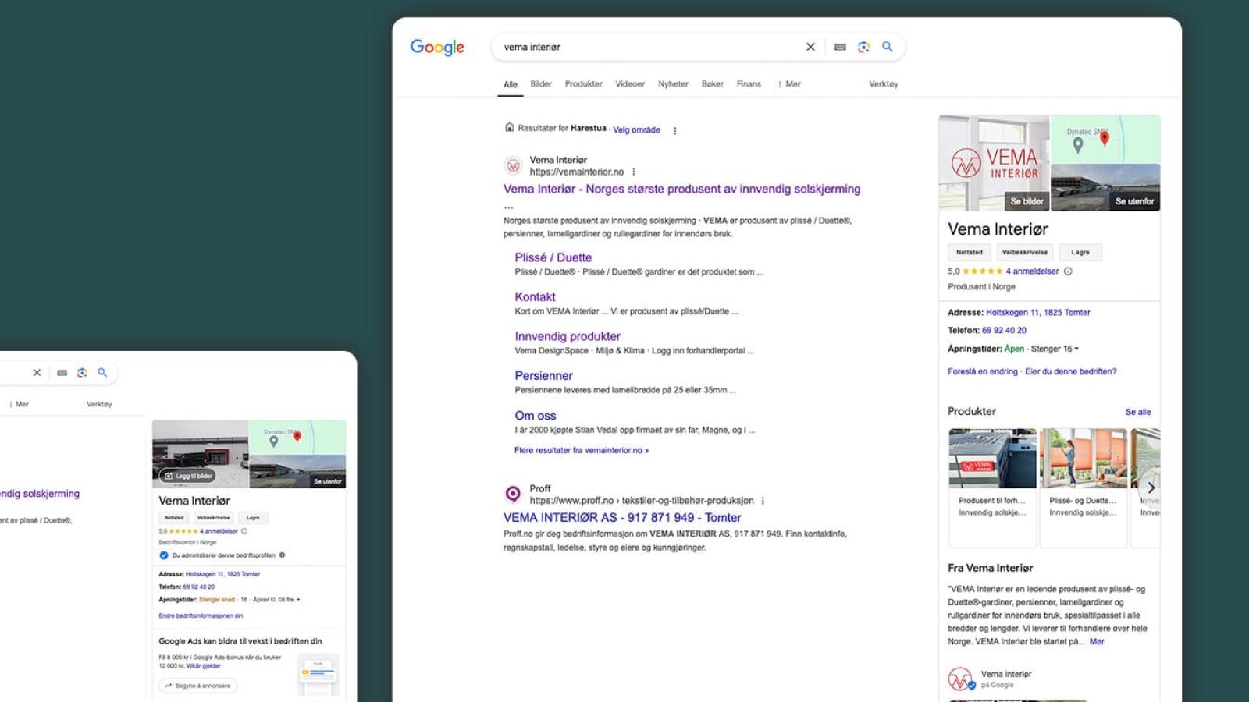
Task: Clear the search field in main window
Action: (x=810, y=47)
